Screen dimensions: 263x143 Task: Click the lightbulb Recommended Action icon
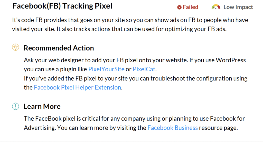tap(16, 47)
